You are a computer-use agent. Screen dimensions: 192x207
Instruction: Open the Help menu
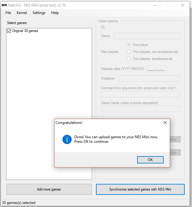pyautogui.click(x=55, y=13)
